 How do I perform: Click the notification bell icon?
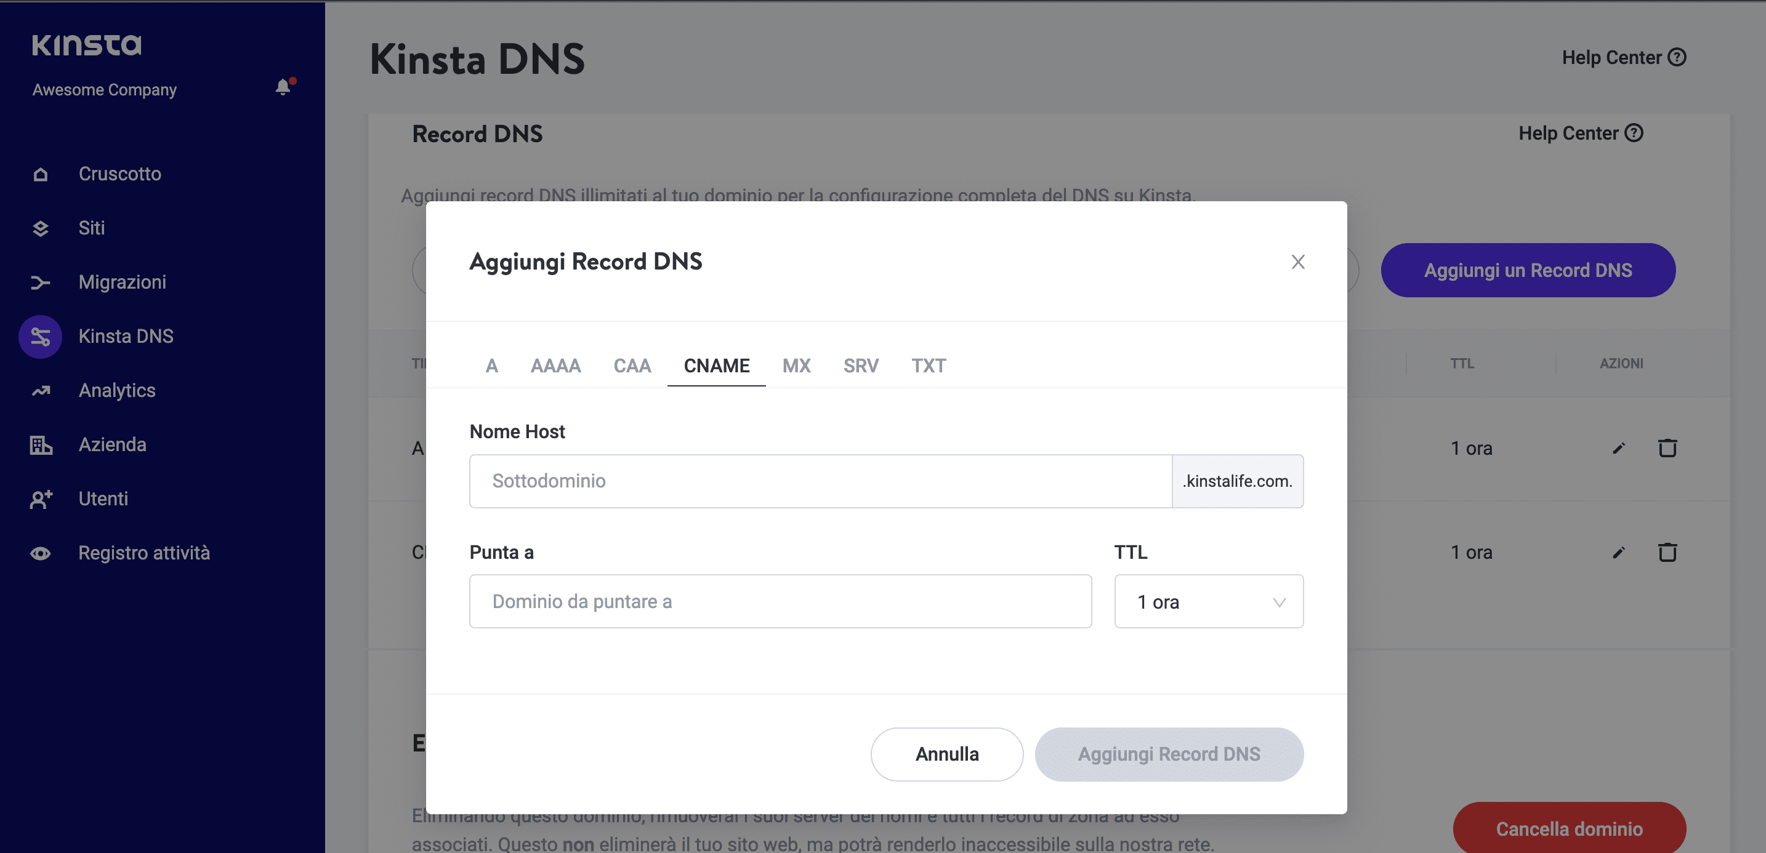point(283,87)
